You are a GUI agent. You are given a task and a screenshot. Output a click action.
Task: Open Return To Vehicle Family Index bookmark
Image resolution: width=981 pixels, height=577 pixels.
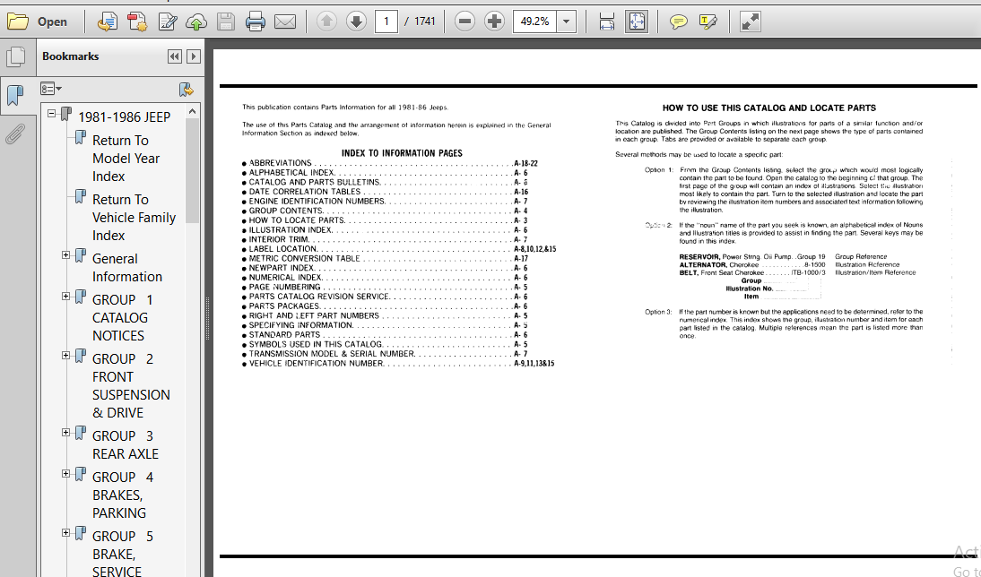tap(134, 218)
